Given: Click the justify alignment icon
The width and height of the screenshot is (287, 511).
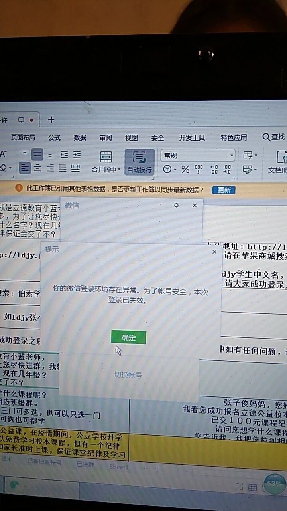Looking at the screenshot, I should 63,168.
